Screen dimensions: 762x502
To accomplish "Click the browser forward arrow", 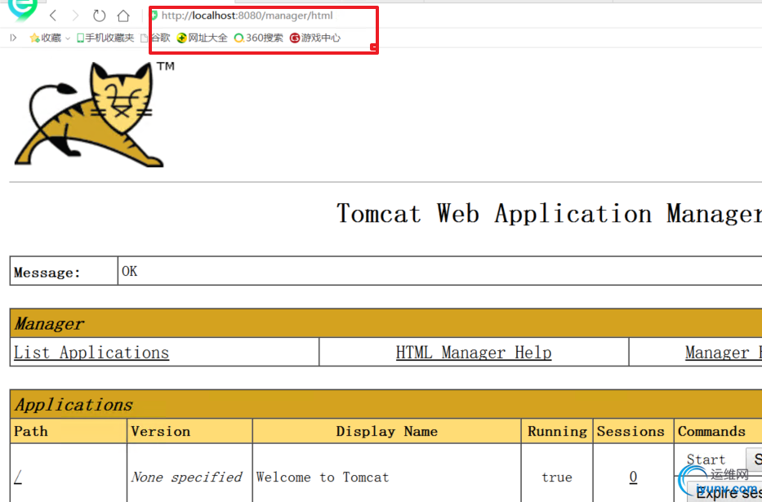I will (75, 16).
